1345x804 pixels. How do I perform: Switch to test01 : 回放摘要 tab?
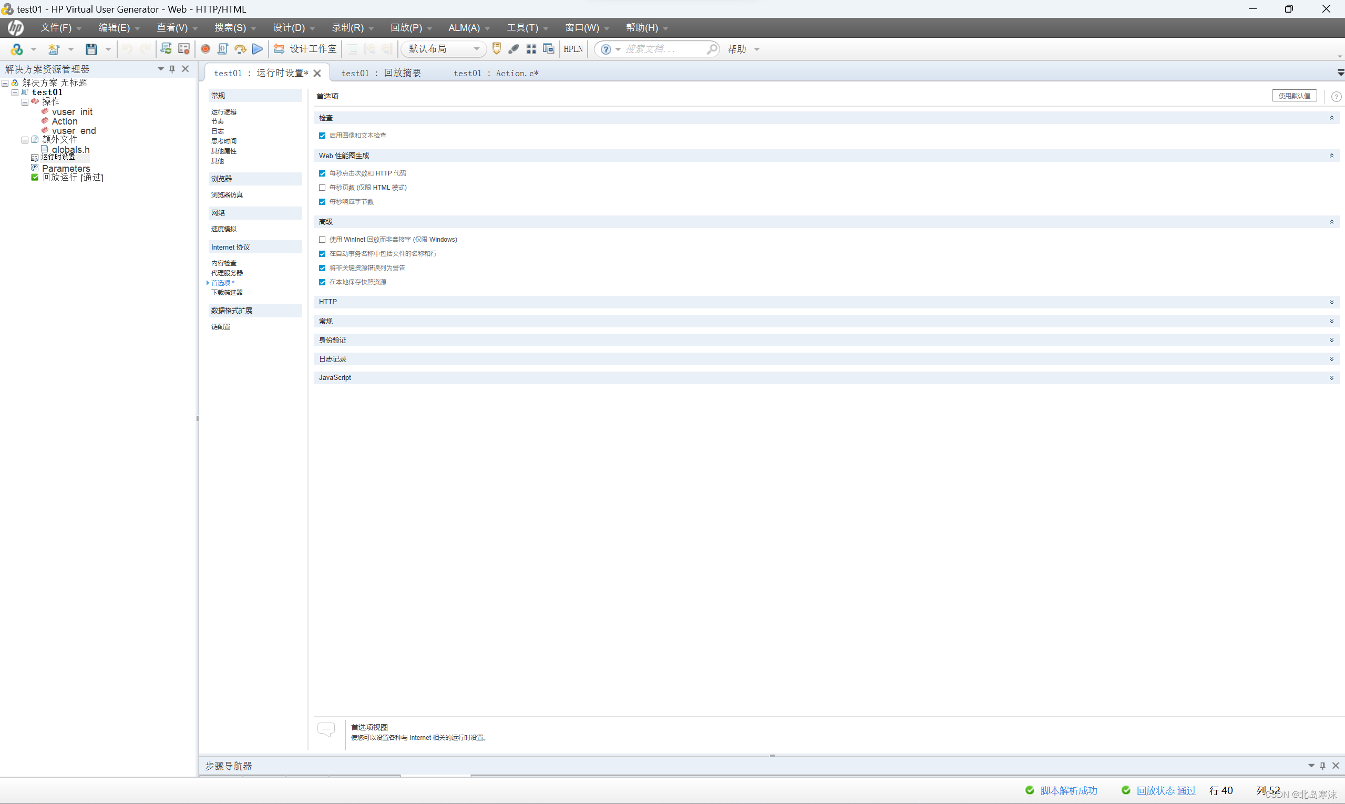coord(381,73)
